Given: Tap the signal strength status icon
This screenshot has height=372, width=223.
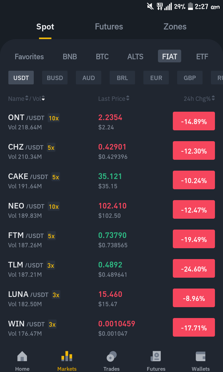Looking at the screenshot, I should pyautogui.click(x=168, y=7).
